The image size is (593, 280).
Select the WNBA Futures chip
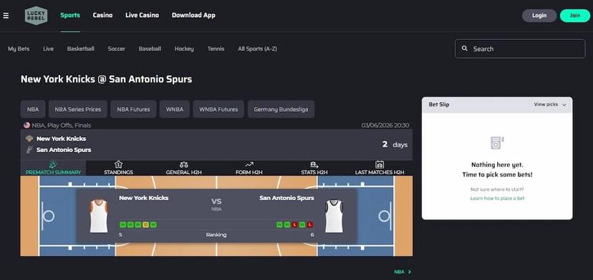point(218,110)
